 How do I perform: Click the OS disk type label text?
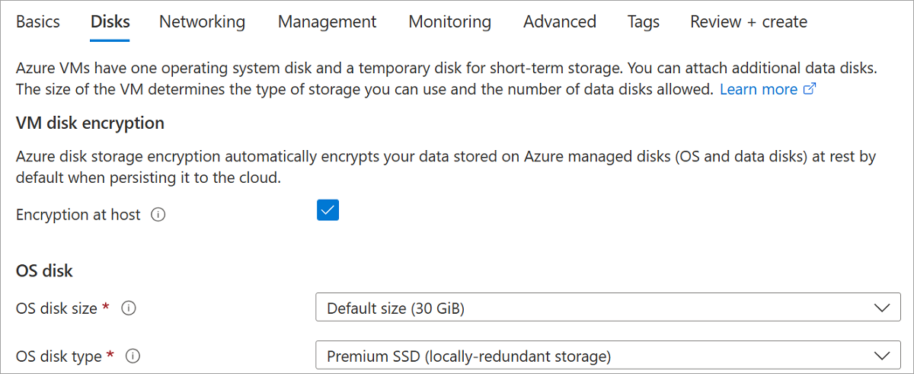tap(59, 356)
